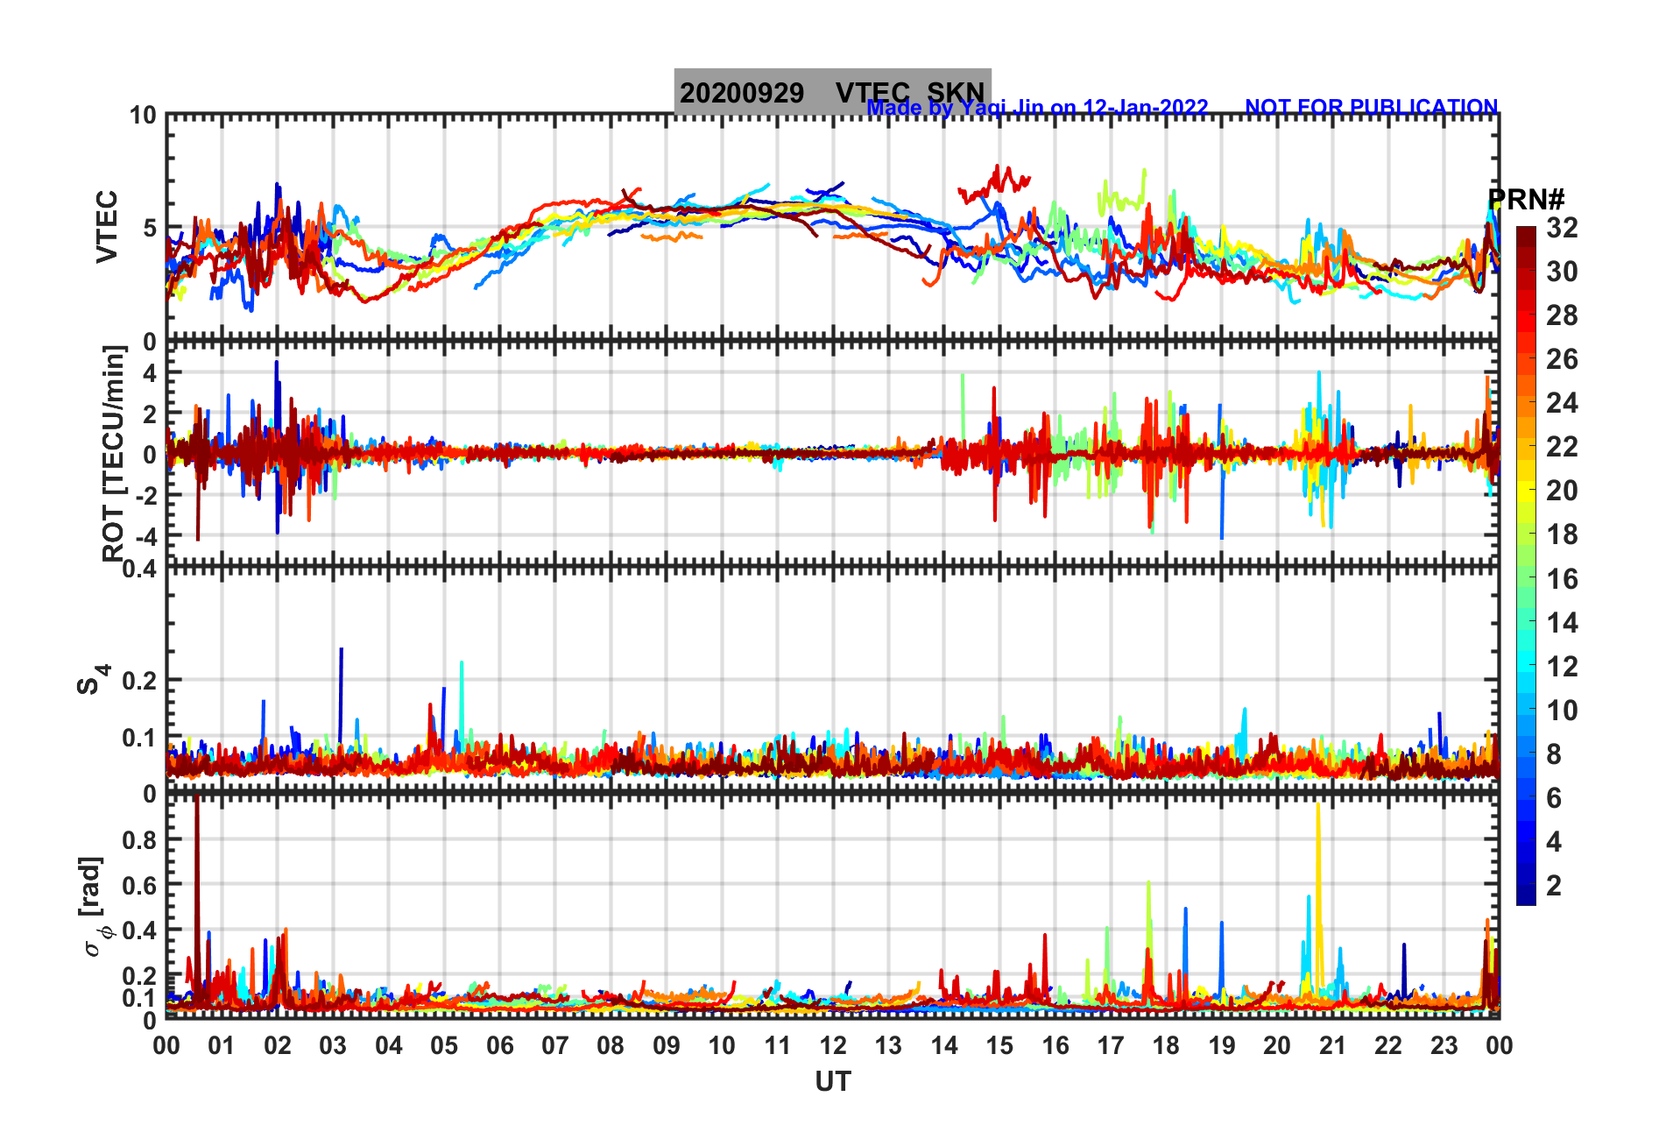
Task: Click VTEC panel y-axis tick label "5"
Action: (150, 229)
